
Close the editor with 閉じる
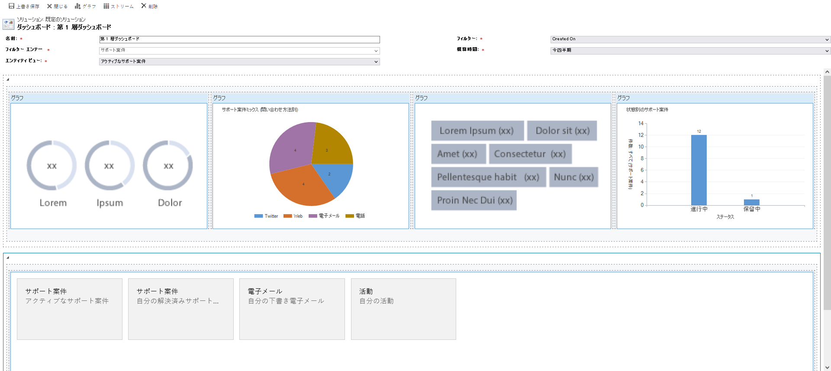(49, 6)
